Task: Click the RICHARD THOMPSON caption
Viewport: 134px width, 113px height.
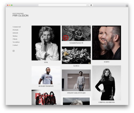Action: tap(46, 86)
